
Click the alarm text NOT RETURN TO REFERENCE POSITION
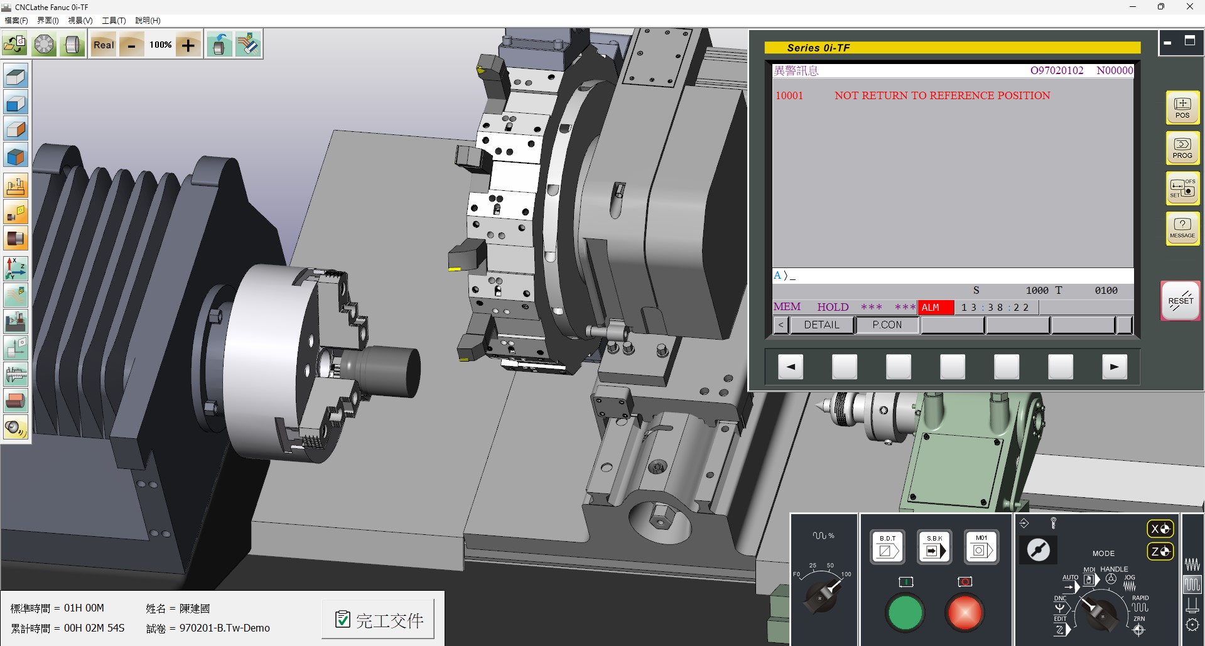942,95
